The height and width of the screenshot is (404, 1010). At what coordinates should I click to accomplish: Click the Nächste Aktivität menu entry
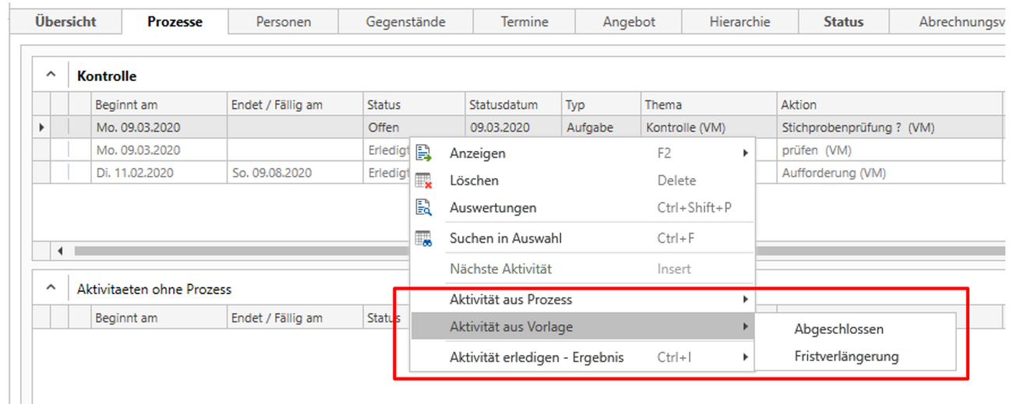tap(582, 269)
